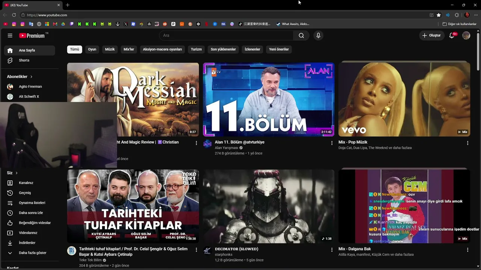
Task: Open Agito Freeman subscription channel
Action: [x=30, y=87]
